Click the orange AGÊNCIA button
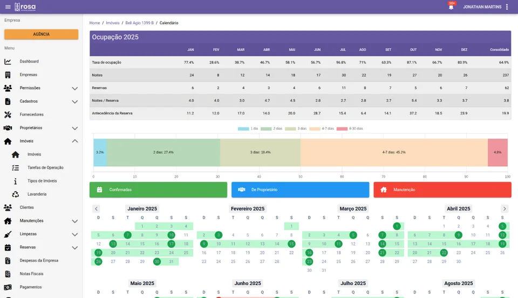This screenshot has height=298, width=518. point(41,34)
